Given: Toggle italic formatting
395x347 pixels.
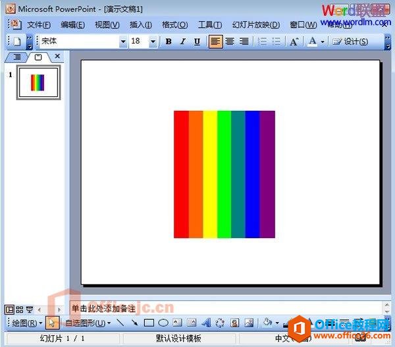Looking at the screenshot, I should pyautogui.click(x=183, y=42).
